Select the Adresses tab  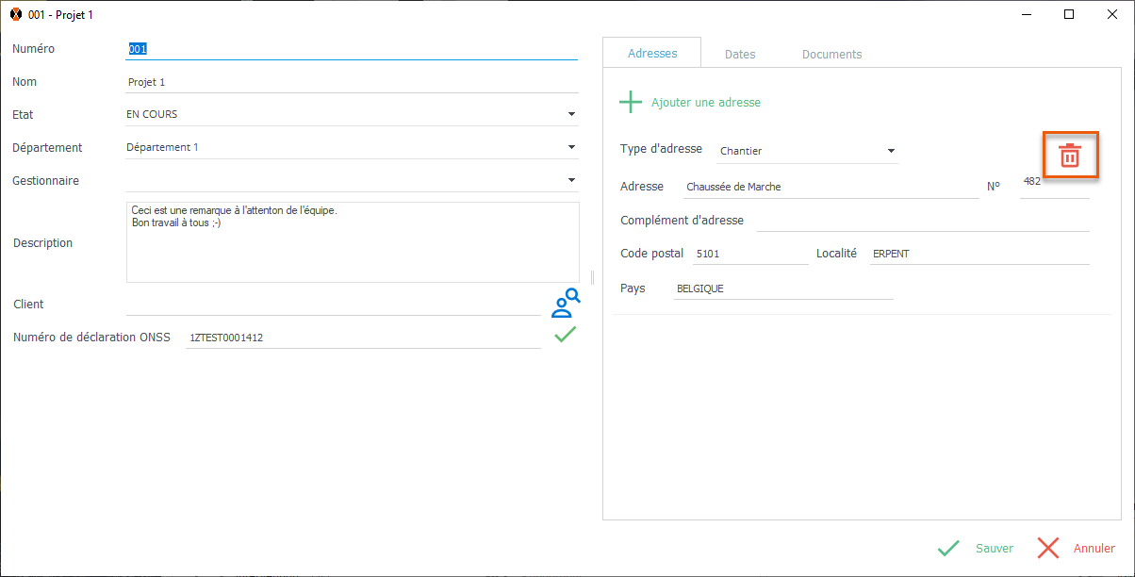coord(652,54)
